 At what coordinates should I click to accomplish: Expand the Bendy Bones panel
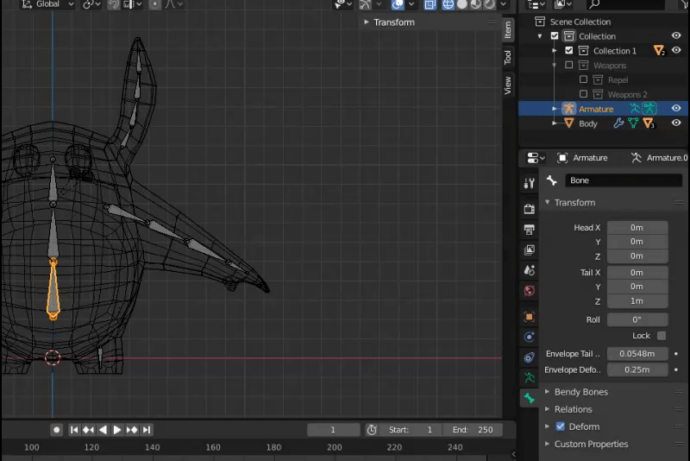(x=580, y=392)
